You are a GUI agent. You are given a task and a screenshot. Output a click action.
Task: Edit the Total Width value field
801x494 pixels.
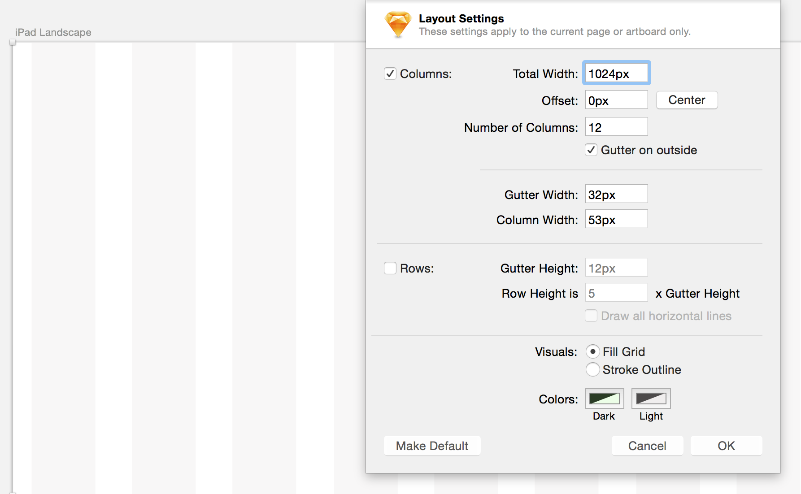coord(616,73)
